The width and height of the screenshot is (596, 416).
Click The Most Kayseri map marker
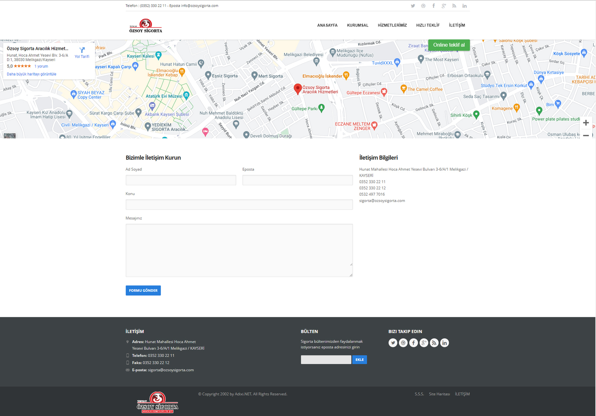(421, 59)
